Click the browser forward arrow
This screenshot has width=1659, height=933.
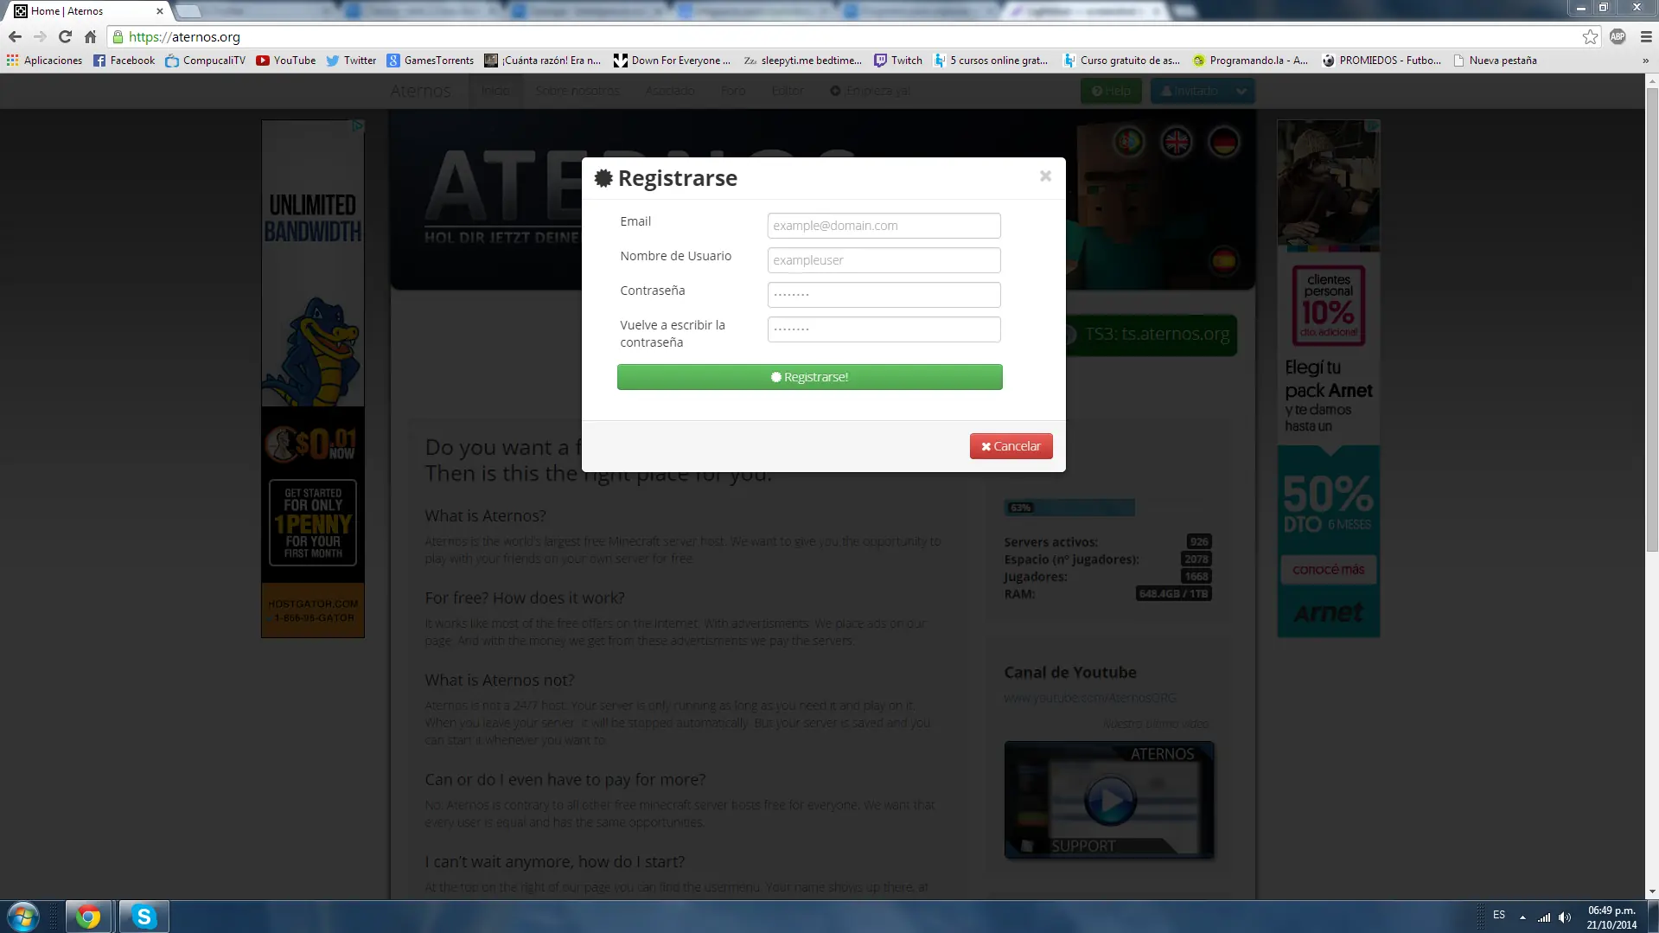pyautogui.click(x=40, y=37)
